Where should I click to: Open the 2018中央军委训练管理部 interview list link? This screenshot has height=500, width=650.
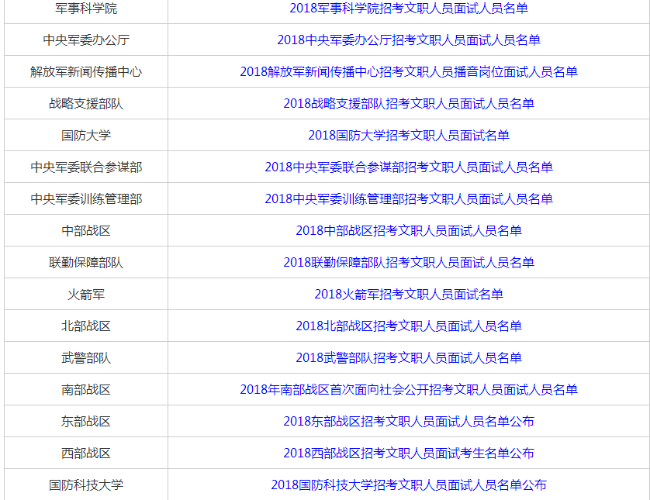point(409,198)
